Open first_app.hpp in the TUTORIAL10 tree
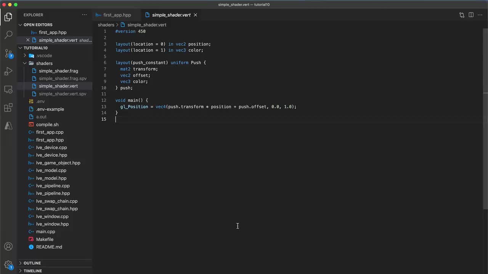Viewport: 488px width, 274px height. 50,140
